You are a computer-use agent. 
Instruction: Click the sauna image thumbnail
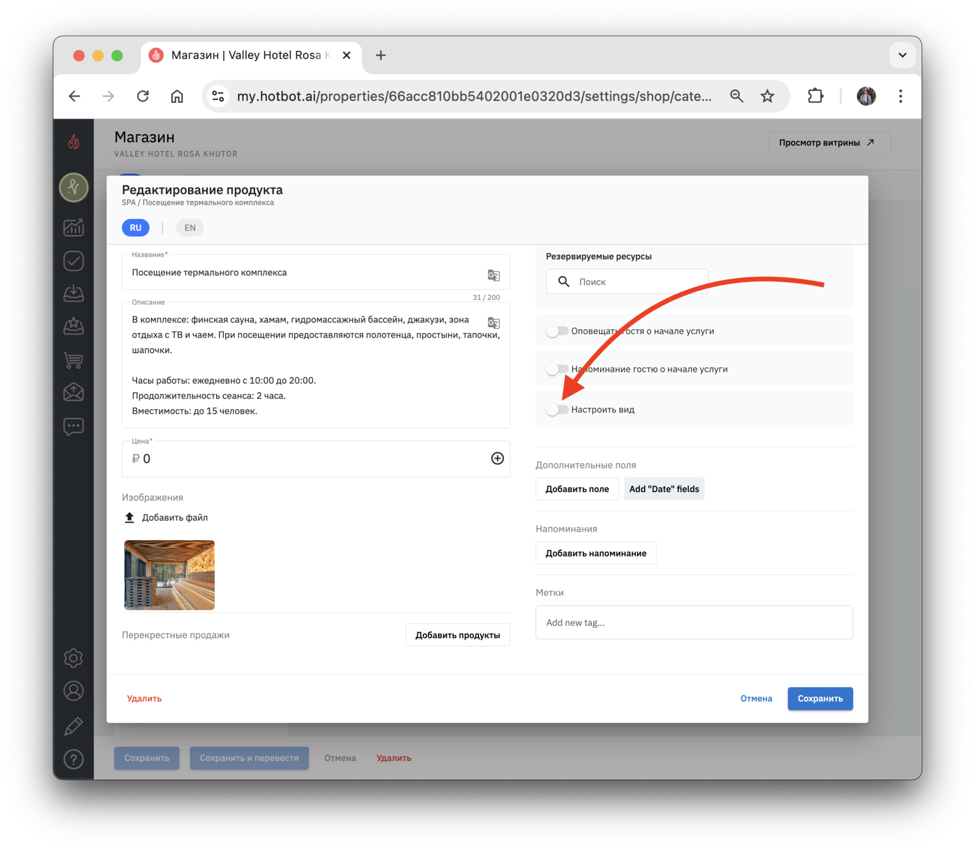pyautogui.click(x=169, y=575)
